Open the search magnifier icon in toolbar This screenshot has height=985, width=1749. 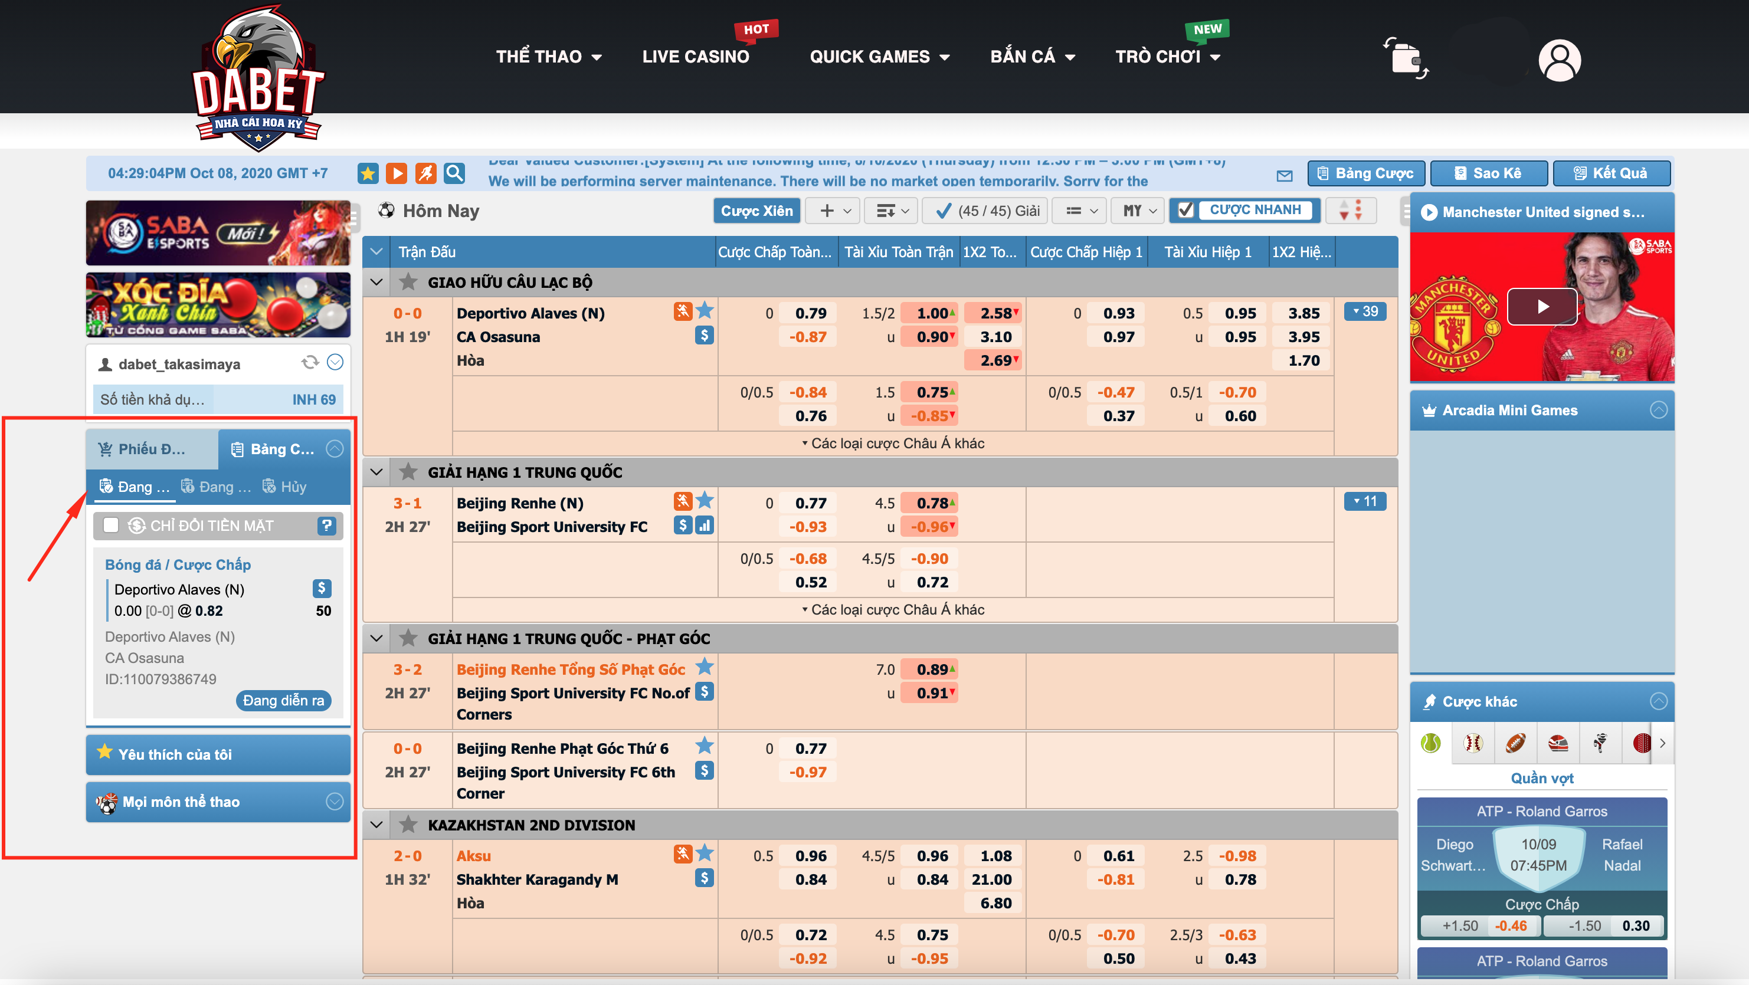454,173
